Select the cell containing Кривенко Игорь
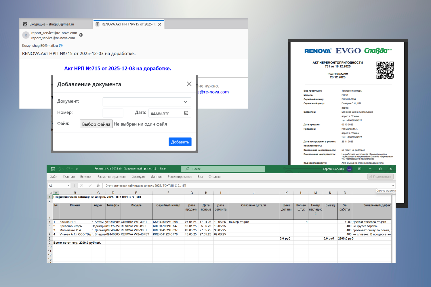 point(75,226)
